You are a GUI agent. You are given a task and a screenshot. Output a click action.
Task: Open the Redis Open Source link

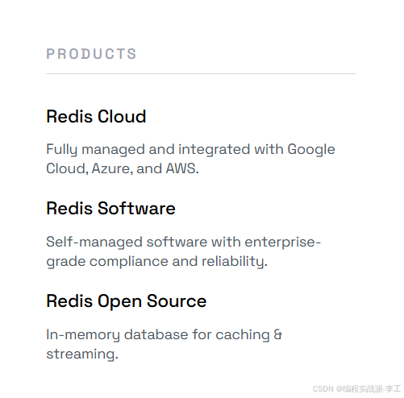(127, 301)
